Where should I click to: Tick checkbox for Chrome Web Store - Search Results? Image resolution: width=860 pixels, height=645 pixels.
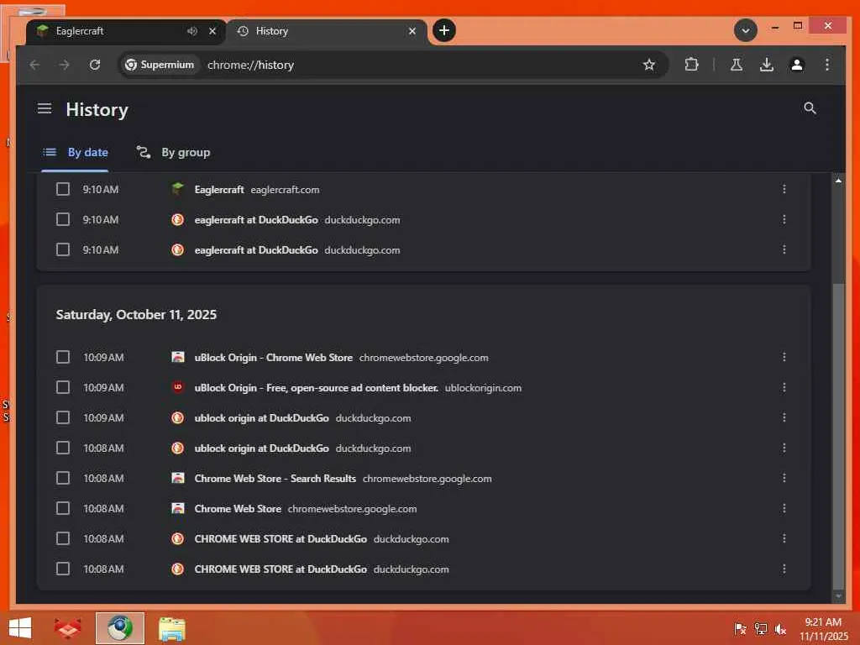point(63,478)
